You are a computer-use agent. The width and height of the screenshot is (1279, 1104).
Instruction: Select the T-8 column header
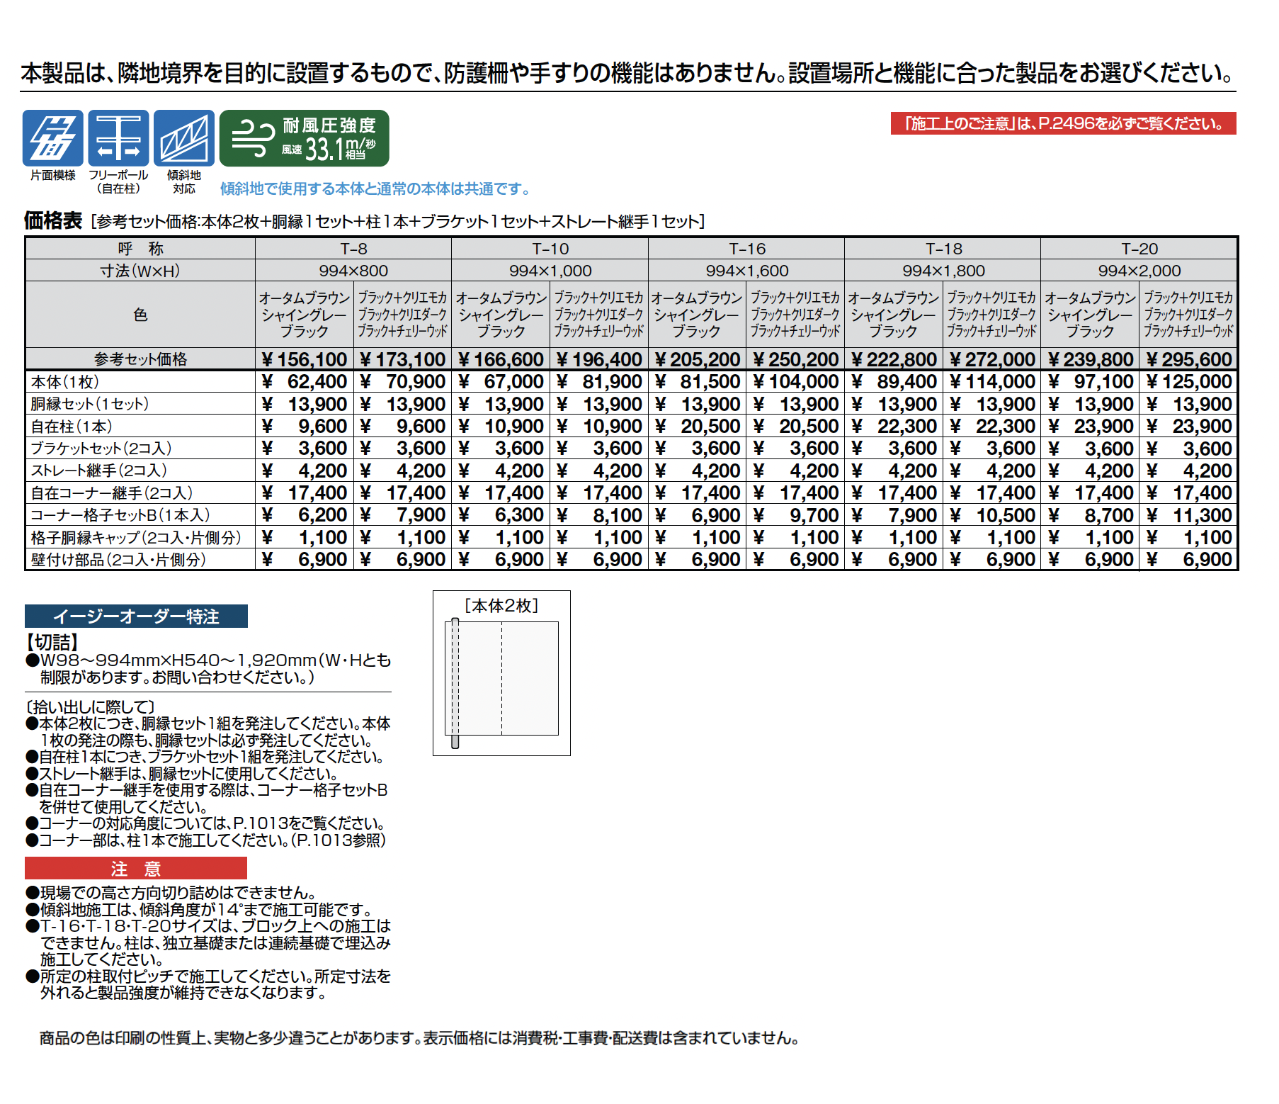pos(353,249)
